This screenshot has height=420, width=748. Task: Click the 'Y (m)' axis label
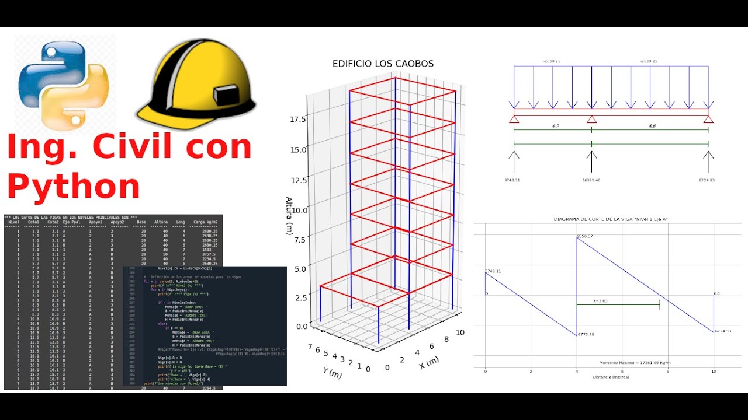pos(331,373)
